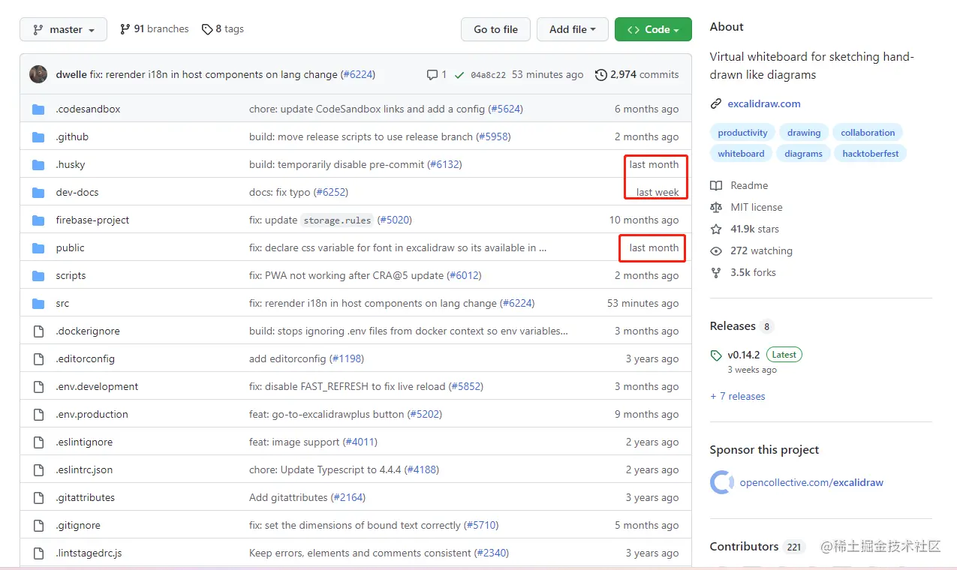Viewport: 957px width, 570px height.
Task: Click the green check status icon
Action: [x=459, y=75]
